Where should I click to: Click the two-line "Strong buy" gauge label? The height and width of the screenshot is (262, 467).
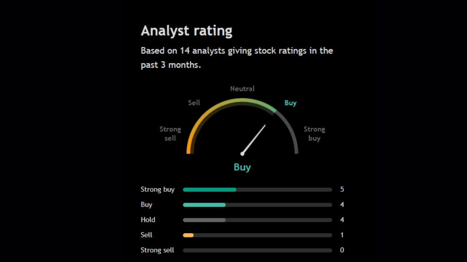[314, 134]
